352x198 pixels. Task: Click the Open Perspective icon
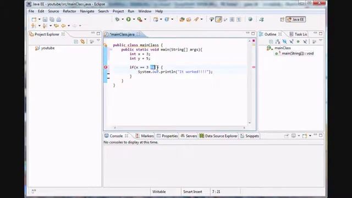[x=282, y=20]
